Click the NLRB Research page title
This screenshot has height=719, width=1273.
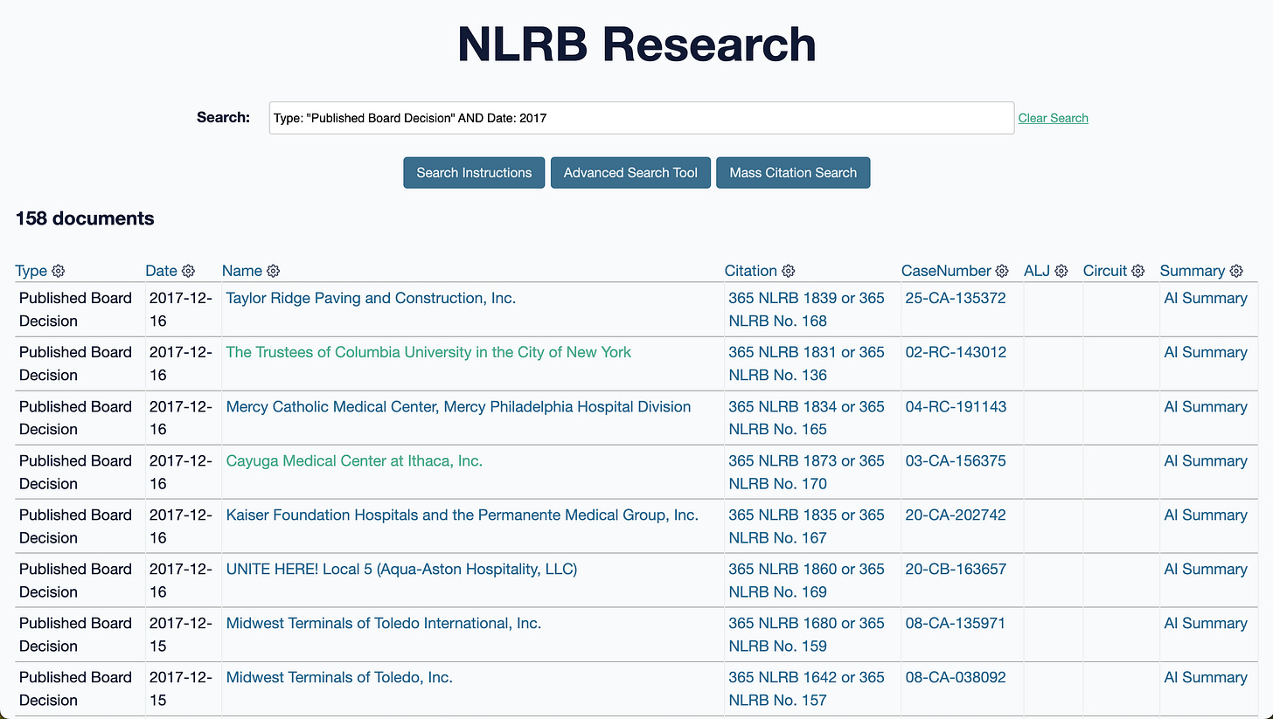(636, 45)
